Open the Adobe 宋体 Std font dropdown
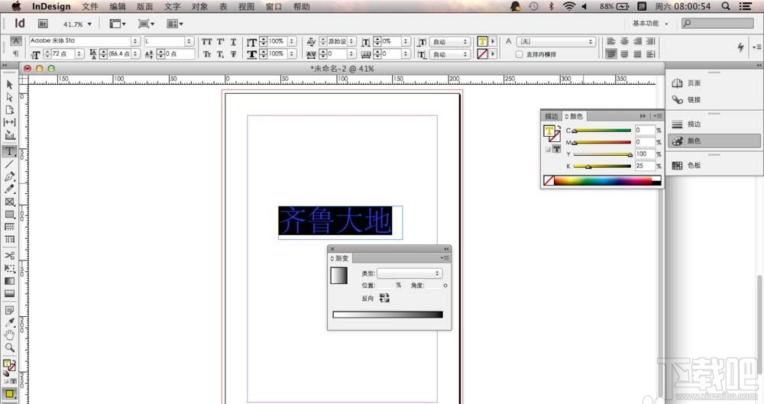The image size is (764, 404). tap(135, 41)
